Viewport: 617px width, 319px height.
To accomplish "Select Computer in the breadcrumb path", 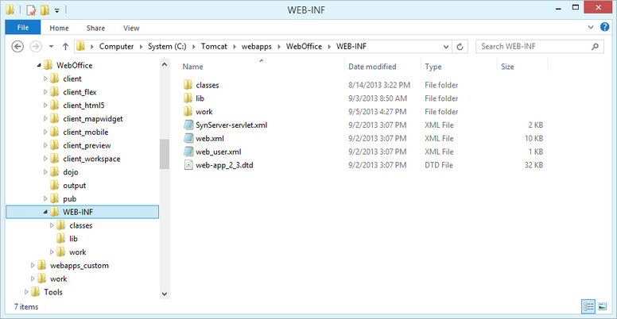I will tap(116, 46).
